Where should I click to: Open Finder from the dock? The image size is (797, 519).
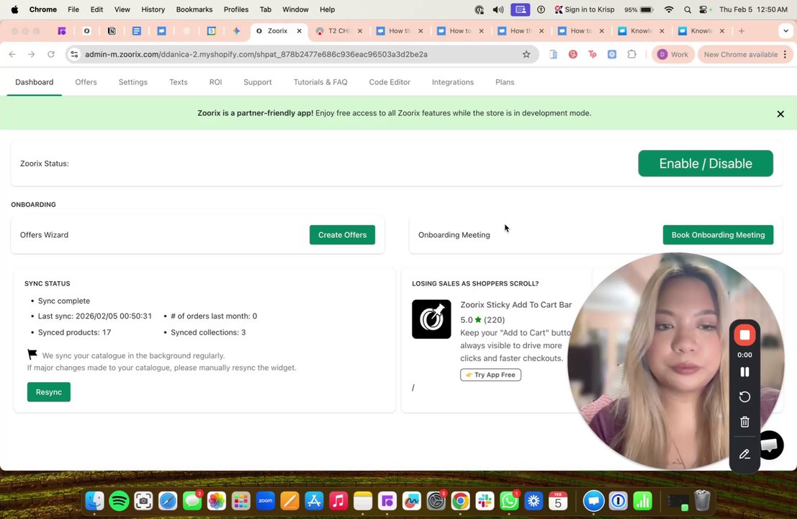pos(94,501)
